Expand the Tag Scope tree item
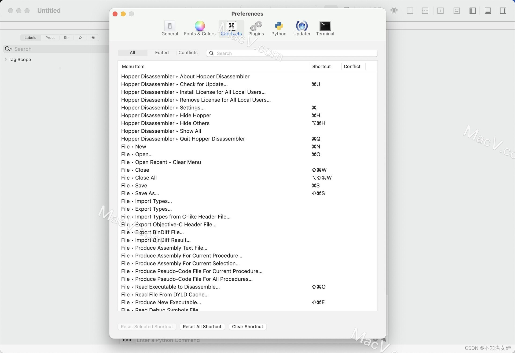The height and width of the screenshot is (353, 515). [x=6, y=59]
